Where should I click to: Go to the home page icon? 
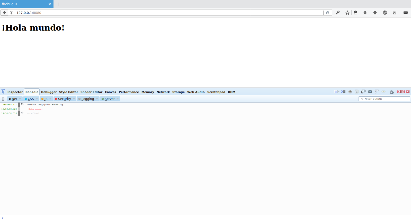[x=375, y=13]
